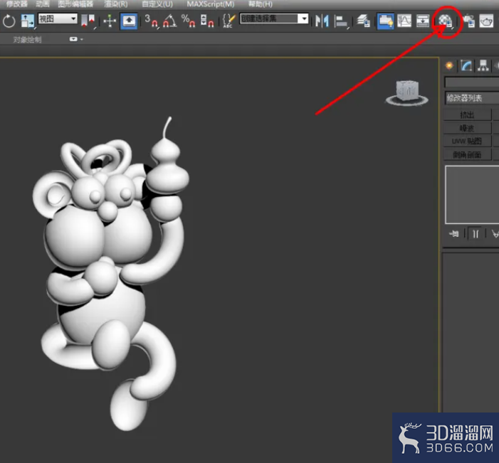
Task: Select the Rotate tool in the toolbar
Action: 9,21
